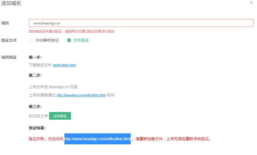This screenshot has width=257, height=155.
Task: Open the http://beautigo.cn/verification.html link
Action: coord(81,95)
